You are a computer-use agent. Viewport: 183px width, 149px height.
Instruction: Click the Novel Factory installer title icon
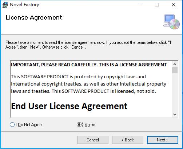5,5
